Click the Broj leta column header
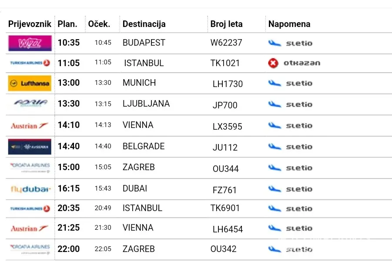 coord(226,24)
